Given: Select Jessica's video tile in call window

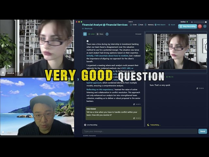Looking at the screenshot, I should [37, 48].
